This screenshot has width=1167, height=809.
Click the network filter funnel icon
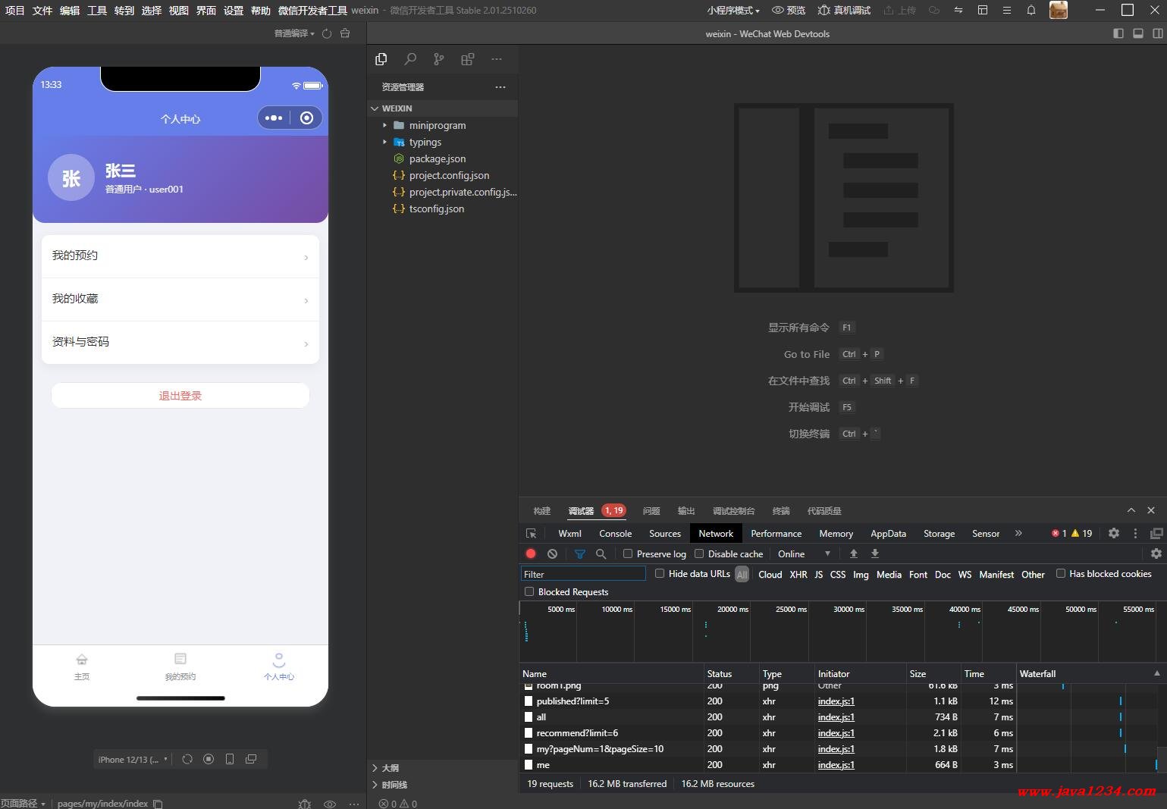(x=579, y=554)
